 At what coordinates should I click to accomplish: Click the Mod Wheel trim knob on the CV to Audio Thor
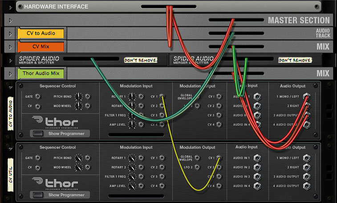tap(79, 106)
